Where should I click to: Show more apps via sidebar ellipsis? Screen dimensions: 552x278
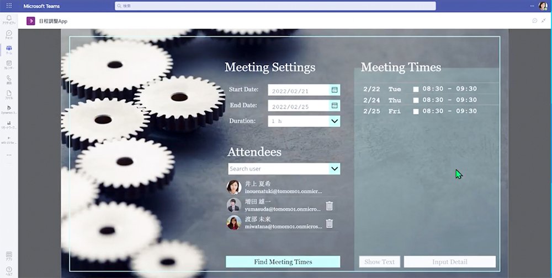click(x=9, y=155)
